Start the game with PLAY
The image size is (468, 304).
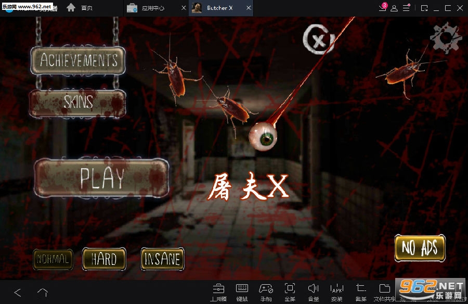pyautogui.click(x=101, y=178)
